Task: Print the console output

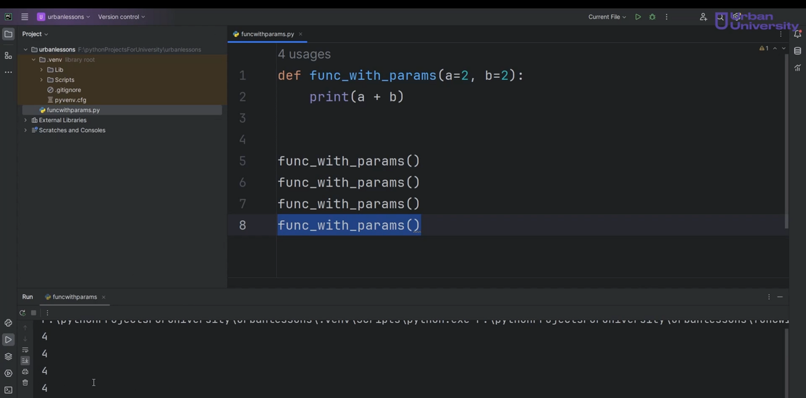Action: pyautogui.click(x=25, y=371)
